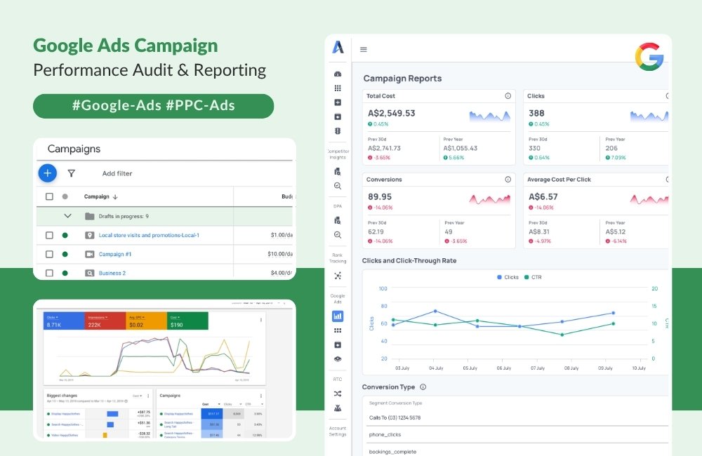702x456 pixels.
Task: Click the Add filter field
Action: pos(117,173)
